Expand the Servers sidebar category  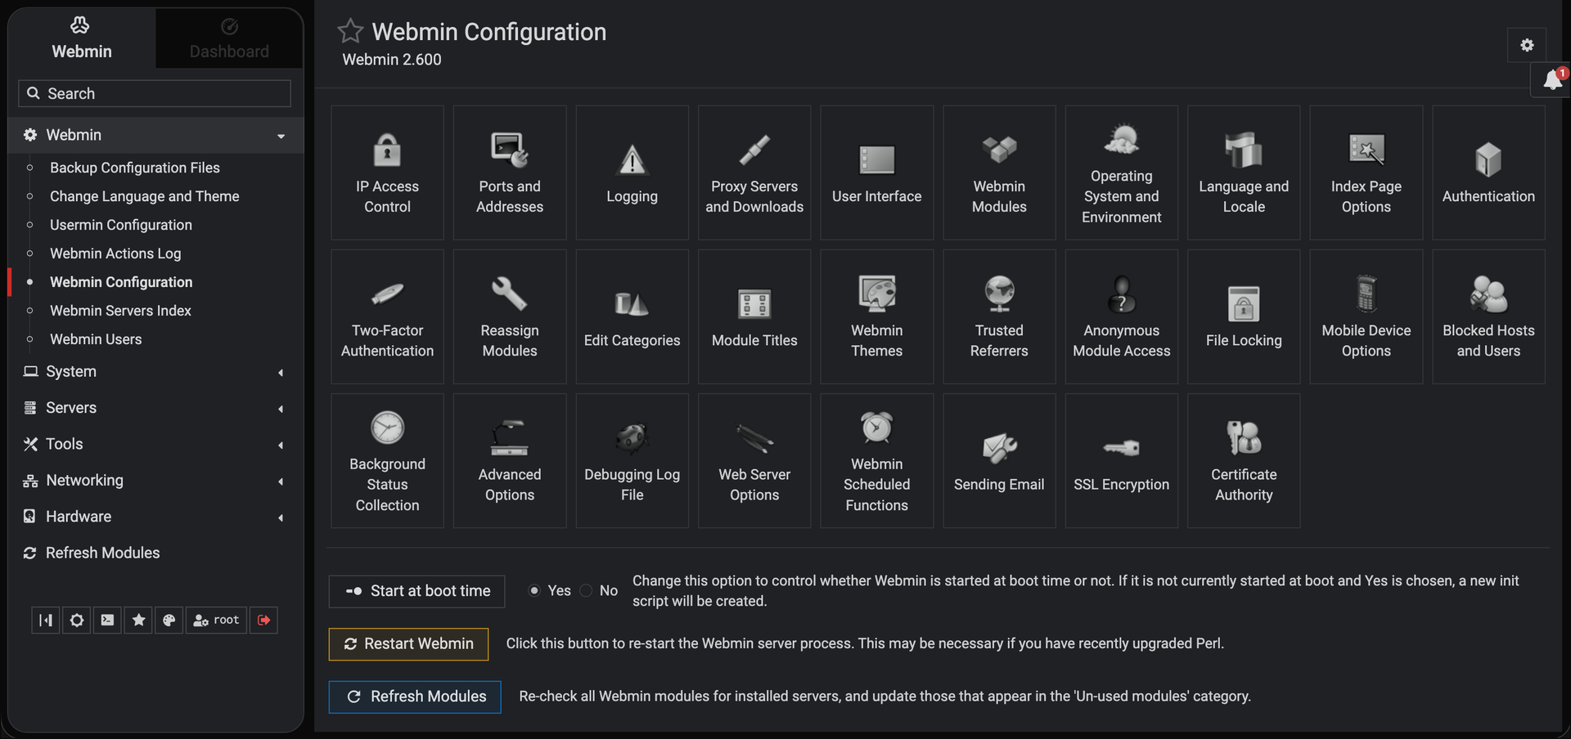coord(155,407)
